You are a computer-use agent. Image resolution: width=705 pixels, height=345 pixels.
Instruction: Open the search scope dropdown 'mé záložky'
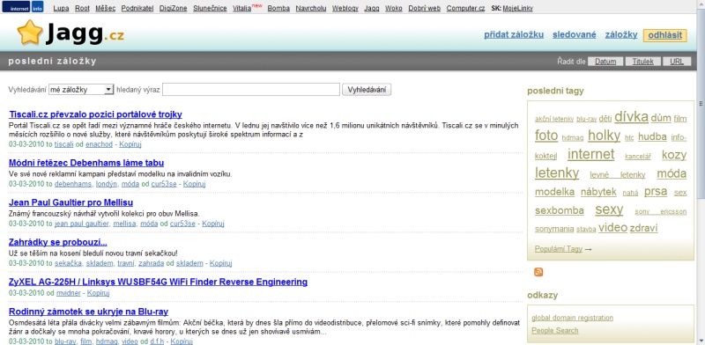pos(81,90)
